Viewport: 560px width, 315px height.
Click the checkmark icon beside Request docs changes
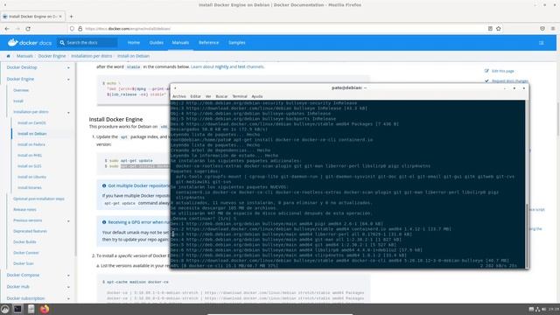tap(486, 81)
